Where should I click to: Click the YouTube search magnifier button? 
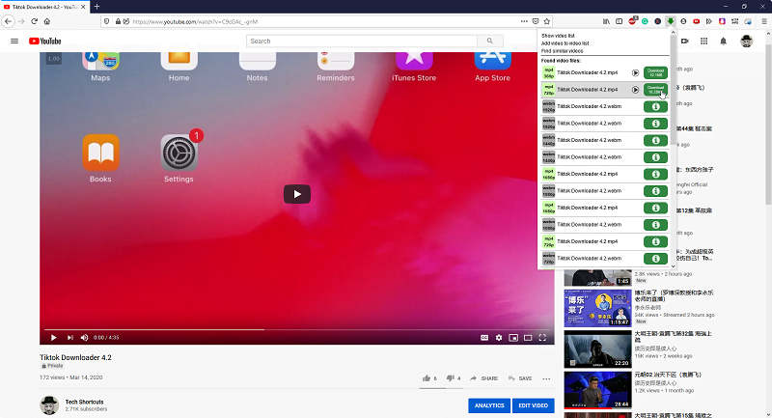[490, 41]
